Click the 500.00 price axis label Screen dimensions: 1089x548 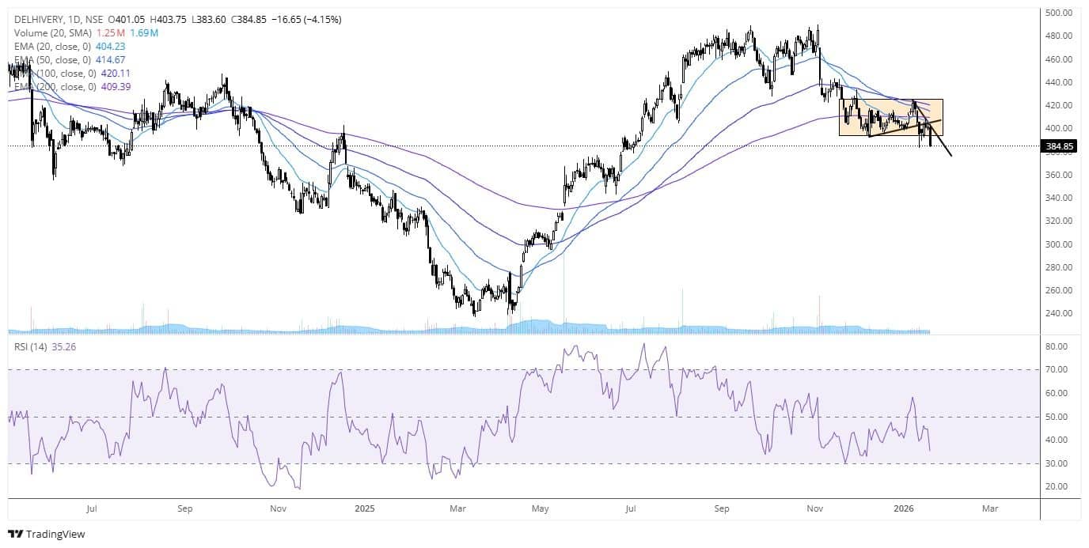(1058, 13)
